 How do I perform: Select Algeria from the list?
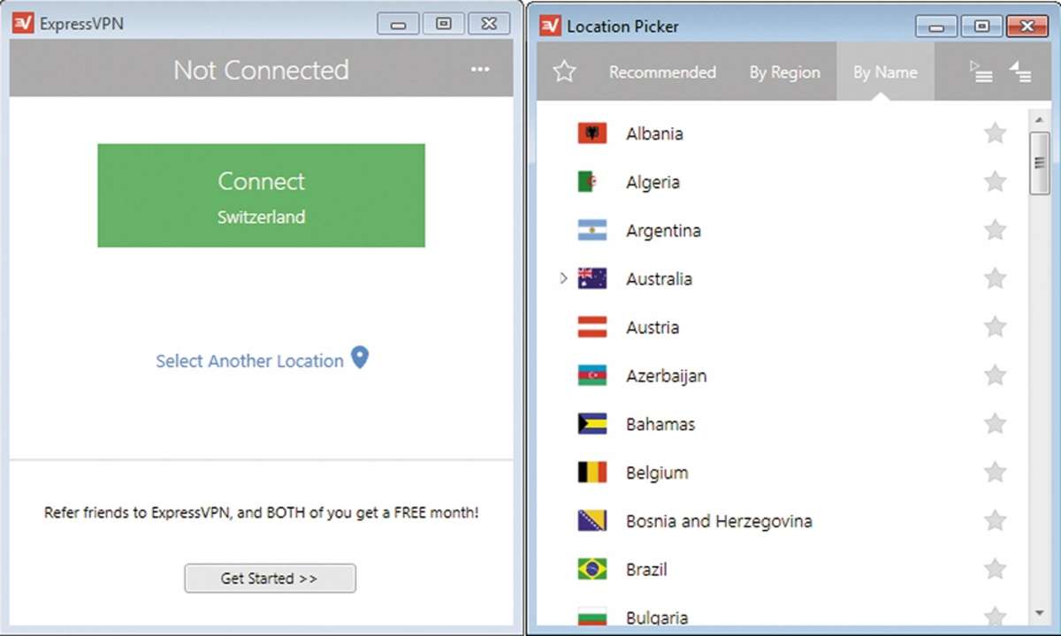click(x=653, y=182)
